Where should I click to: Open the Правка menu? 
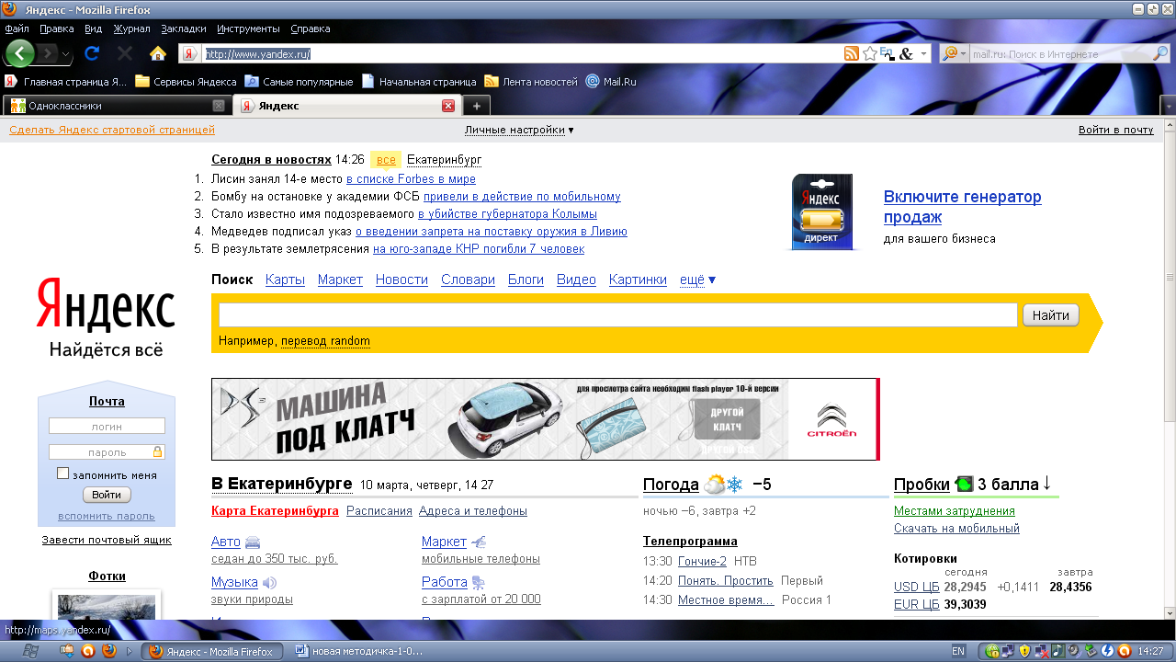point(57,29)
